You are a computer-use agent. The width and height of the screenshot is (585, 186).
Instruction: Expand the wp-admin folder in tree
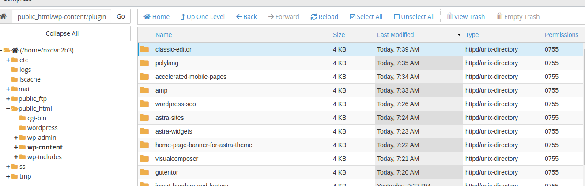pos(16,138)
